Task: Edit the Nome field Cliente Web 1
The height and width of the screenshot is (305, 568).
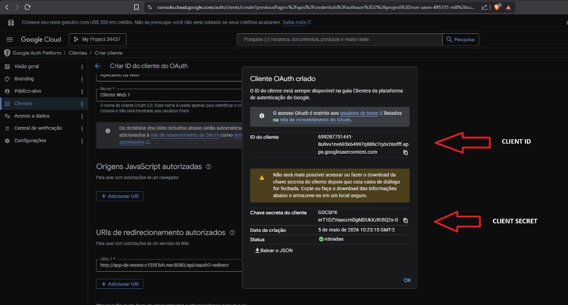Action: point(169,95)
